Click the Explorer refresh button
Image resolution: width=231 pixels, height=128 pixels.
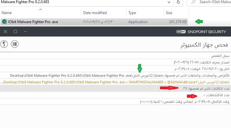point(178,2)
